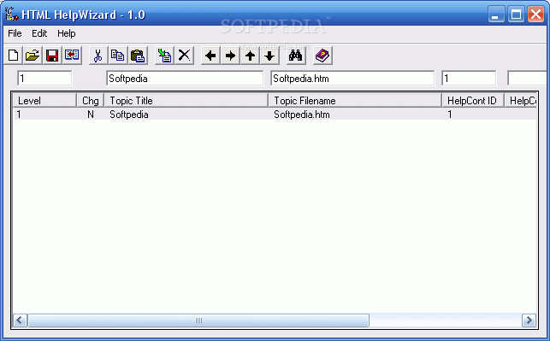Click the HelpCont ID column header
This screenshot has height=341, width=550.
(473, 101)
